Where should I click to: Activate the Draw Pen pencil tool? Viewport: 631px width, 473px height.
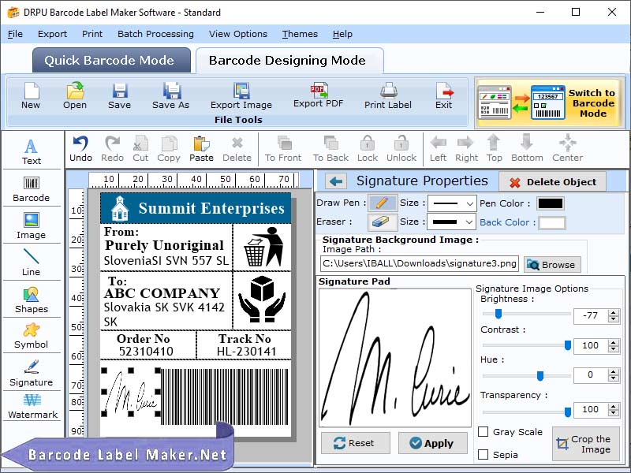(383, 203)
